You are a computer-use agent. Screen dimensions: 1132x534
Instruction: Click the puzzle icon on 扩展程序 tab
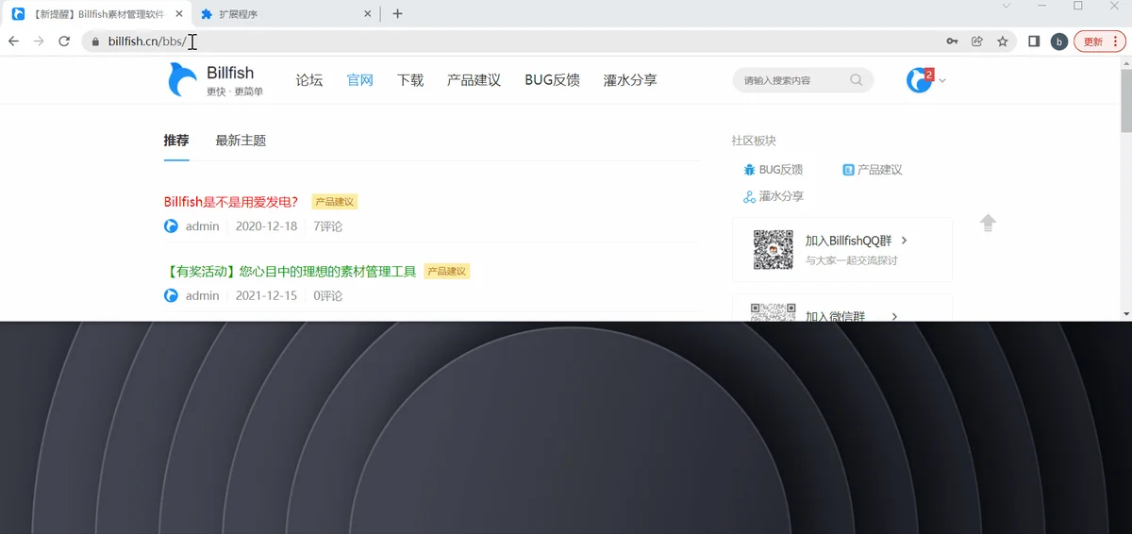207,14
